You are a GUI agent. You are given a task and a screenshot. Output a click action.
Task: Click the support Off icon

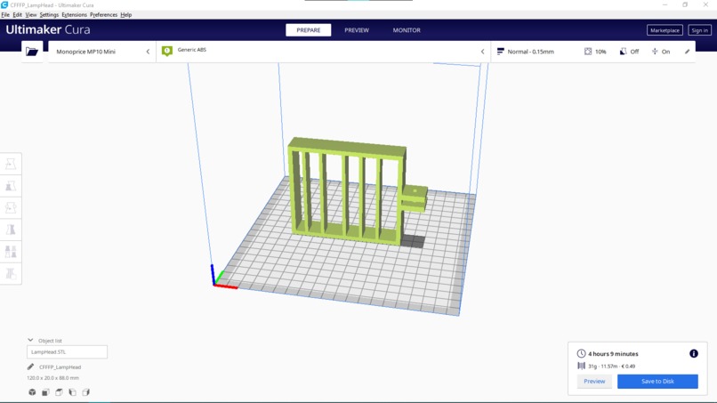[623, 52]
